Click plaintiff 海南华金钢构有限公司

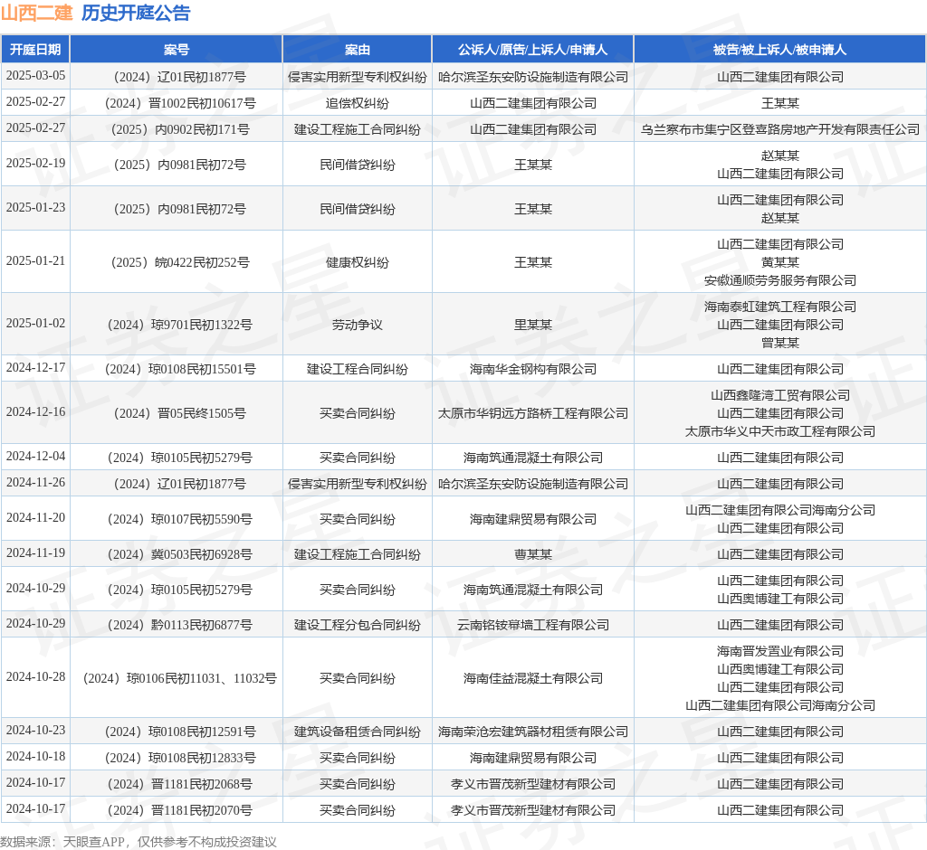pos(532,369)
